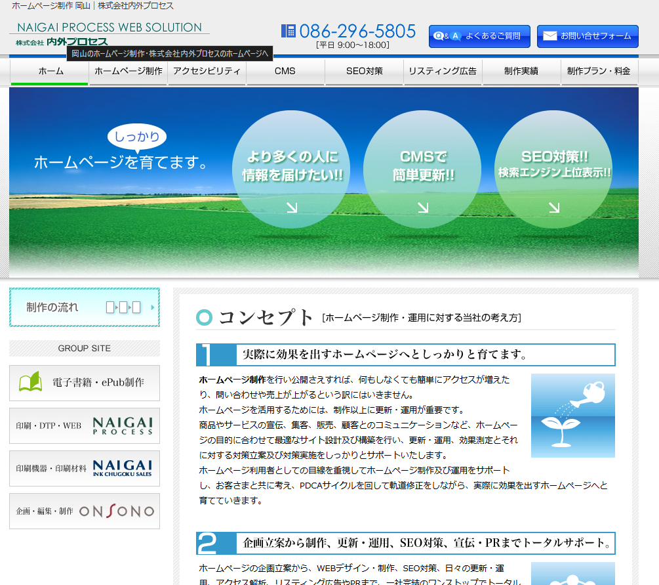This screenshot has width=659, height=585.
Task: Click the NAIGAI PROCESS WEB SOLUTION logo
Action: [x=109, y=33]
